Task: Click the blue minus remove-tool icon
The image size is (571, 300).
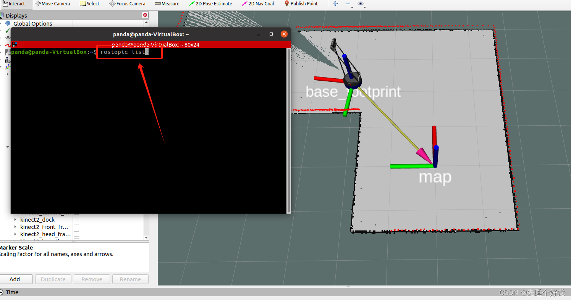Action: [x=348, y=4]
